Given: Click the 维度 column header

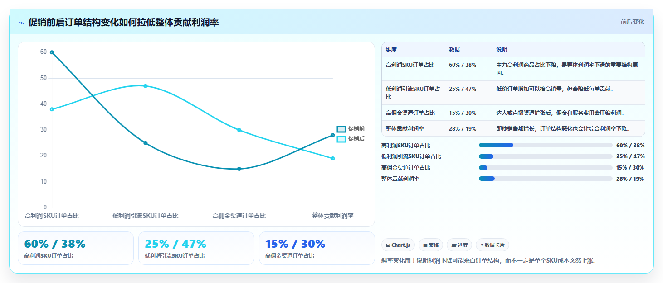Looking at the screenshot, I should pos(391,50).
